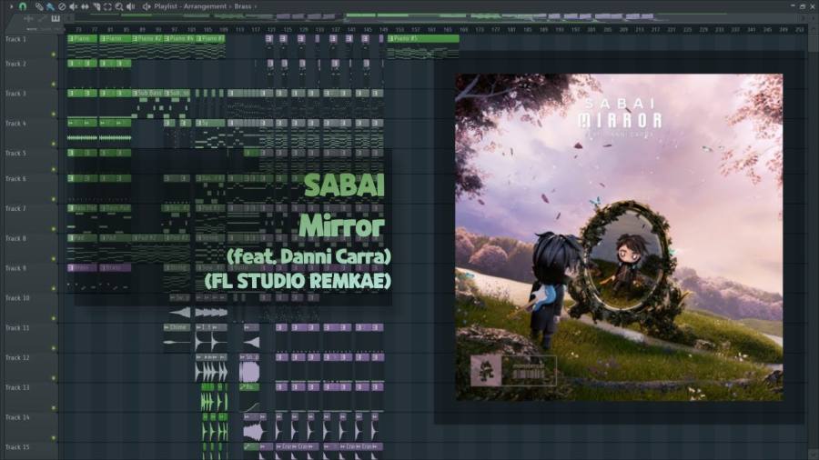819x460 pixels.
Task: Mute Track 1 with its green dot
Action: coord(54,55)
